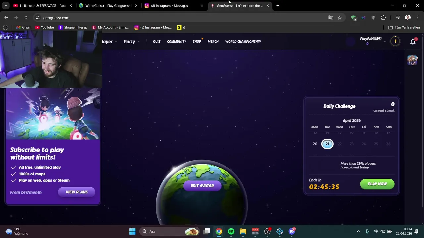Bookmark this page with the star icon
This screenshot has width=424, height=238.
pyautogui.click(x=340, y=18)
